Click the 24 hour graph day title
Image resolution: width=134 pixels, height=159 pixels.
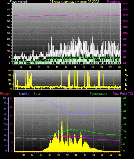click(x=74, y=2)
